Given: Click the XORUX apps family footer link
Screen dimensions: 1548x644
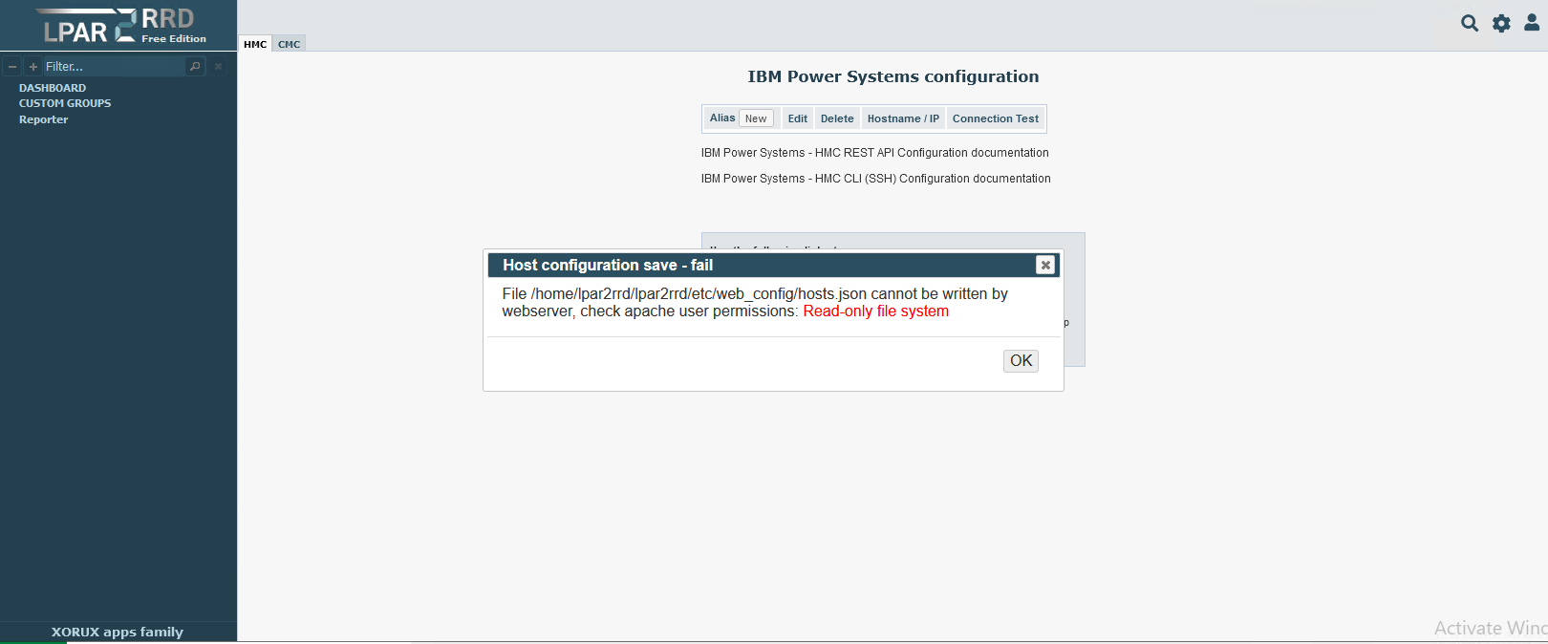Looking at the screenshot, I should tap(118, 632).
